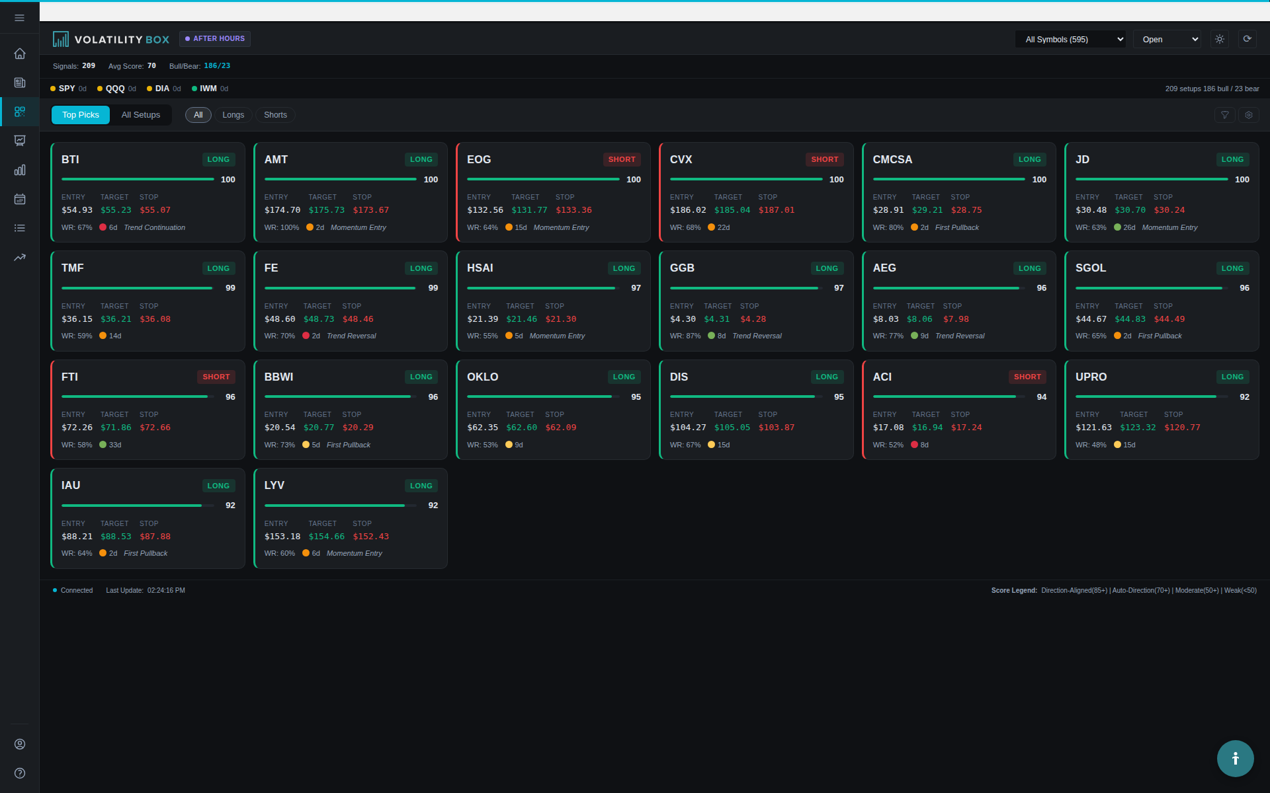Screen dimensions: 1270x793
Task: Click the Last Update timestamp 02:24:16 PM
Action: (166, 591)
